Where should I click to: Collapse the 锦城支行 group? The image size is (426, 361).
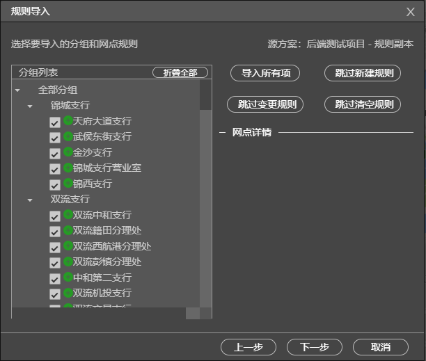point(30,106)
